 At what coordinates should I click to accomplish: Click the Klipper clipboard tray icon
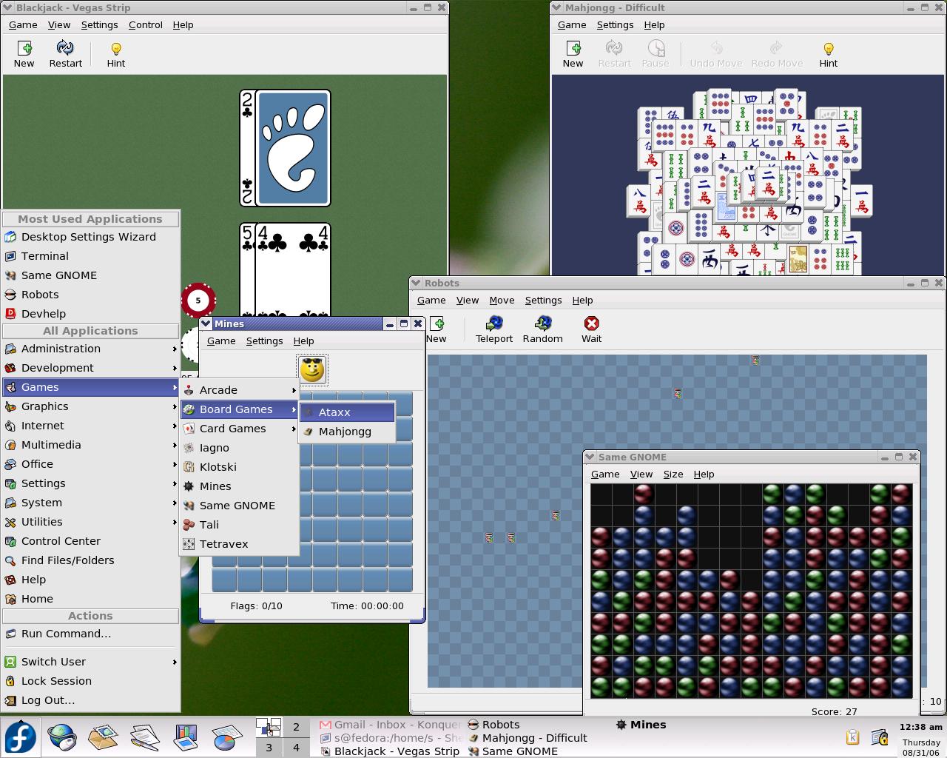[x=852, y=737]
